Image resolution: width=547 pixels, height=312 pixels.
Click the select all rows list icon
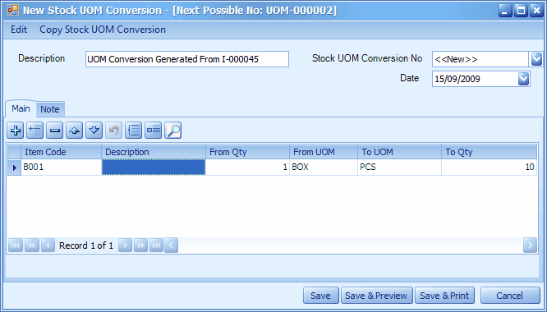(x=134, y=131)
